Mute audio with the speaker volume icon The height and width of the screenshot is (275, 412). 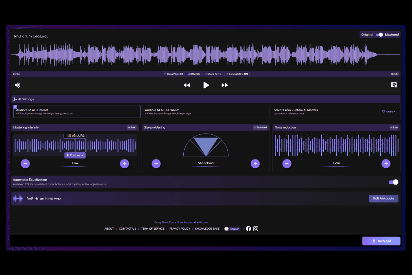(x=18, y=85)
